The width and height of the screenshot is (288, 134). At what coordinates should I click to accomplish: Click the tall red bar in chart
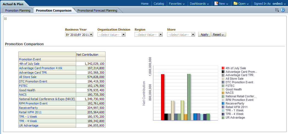tap(163, 97)
